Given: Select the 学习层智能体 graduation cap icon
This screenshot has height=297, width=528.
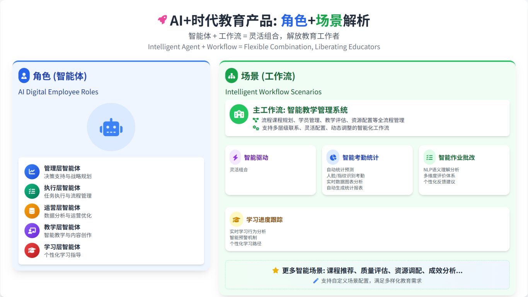Looking at the screenshot, I should coord(32,251).
